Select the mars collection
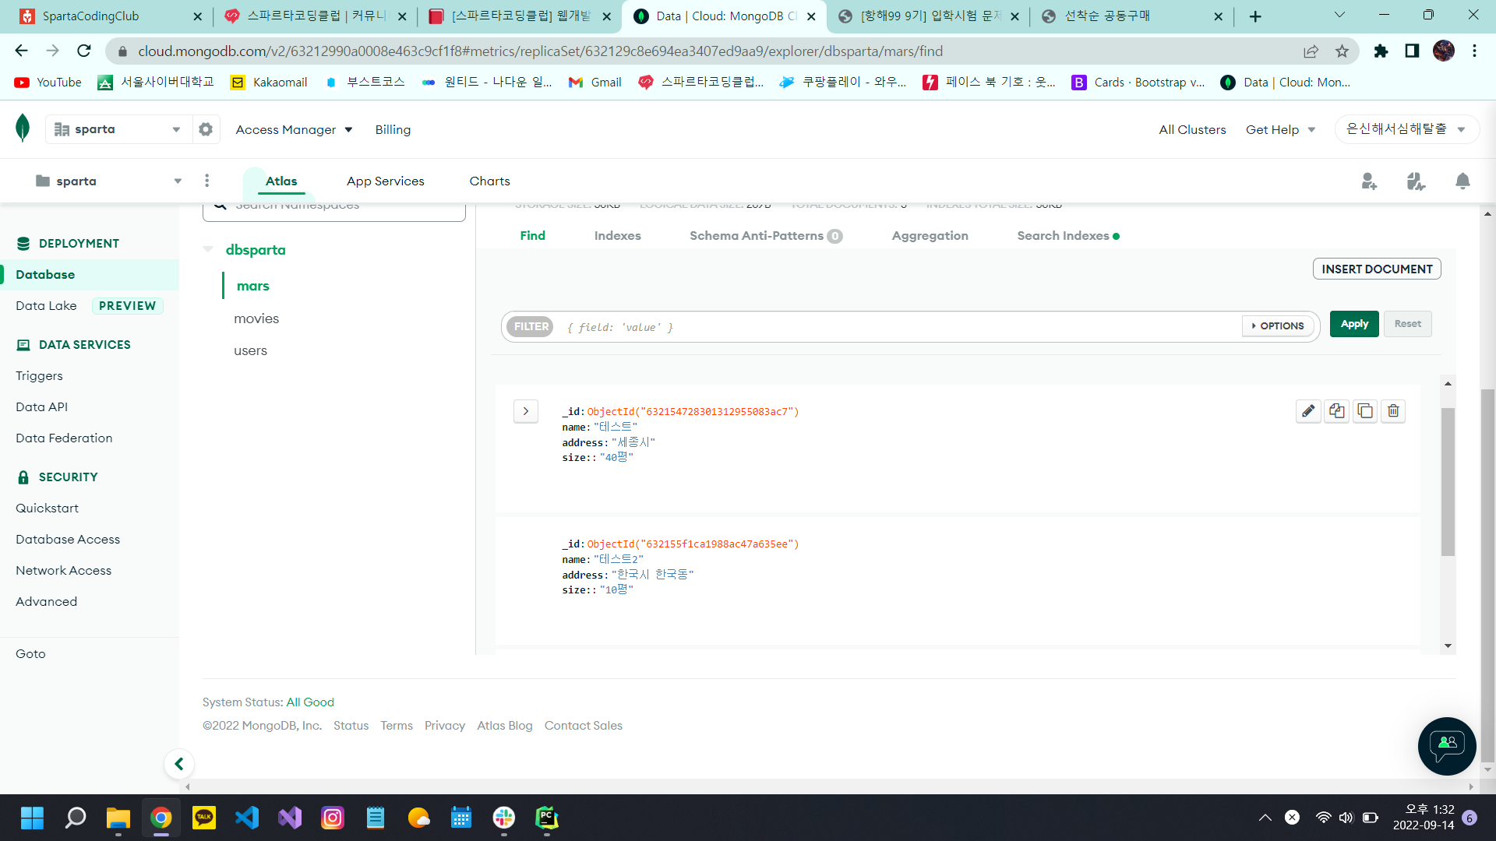Screen dimensions: 1496x841 (253, 286)
